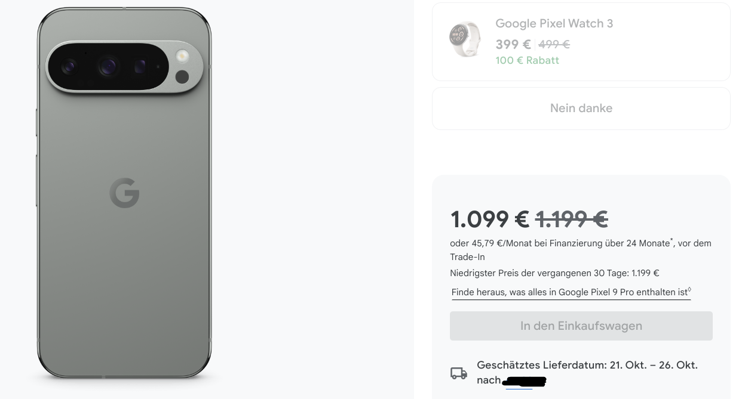Screen dimensions: 748x399
Task: Click the crossed-out 499 € watch price
Action: (554, 45)
